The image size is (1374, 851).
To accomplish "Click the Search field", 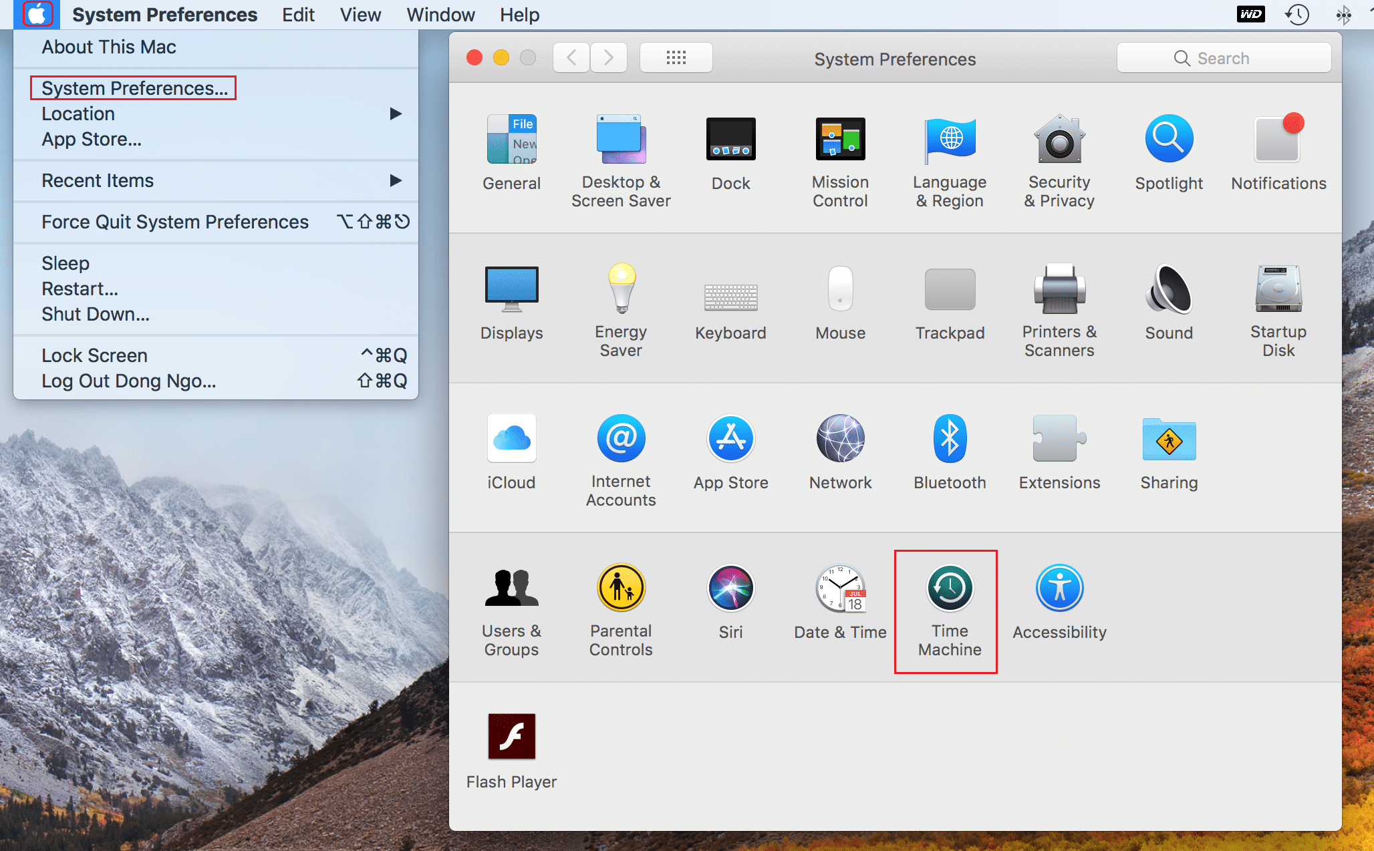I will coord(1223,58).
